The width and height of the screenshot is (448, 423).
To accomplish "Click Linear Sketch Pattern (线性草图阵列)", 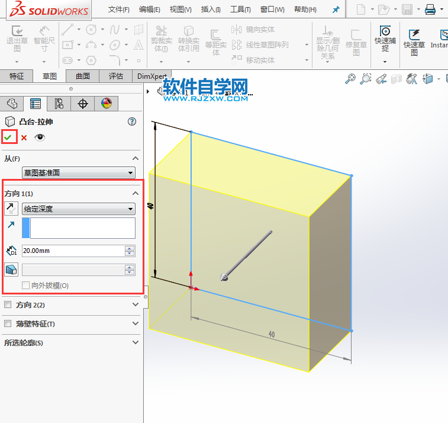I will click(x=260, y=45).
